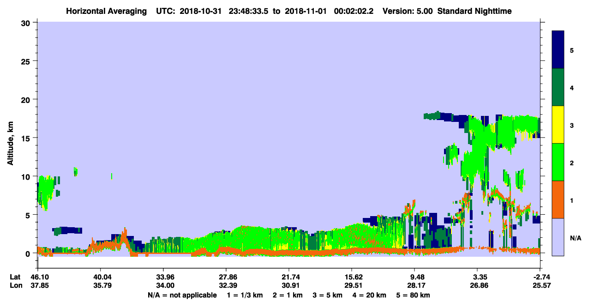Click the '1 = 1/3 km' legend entry
The height and width of the screenshot is (308, 600).
[x=246, y=295]
